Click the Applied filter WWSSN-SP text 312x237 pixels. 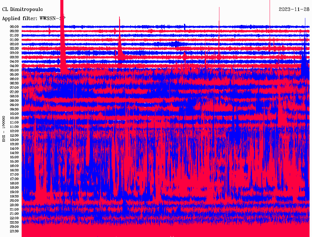[x=34, y=18]
